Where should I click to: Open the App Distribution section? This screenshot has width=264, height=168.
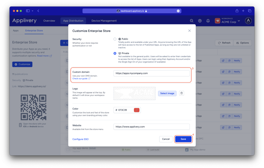73,21
